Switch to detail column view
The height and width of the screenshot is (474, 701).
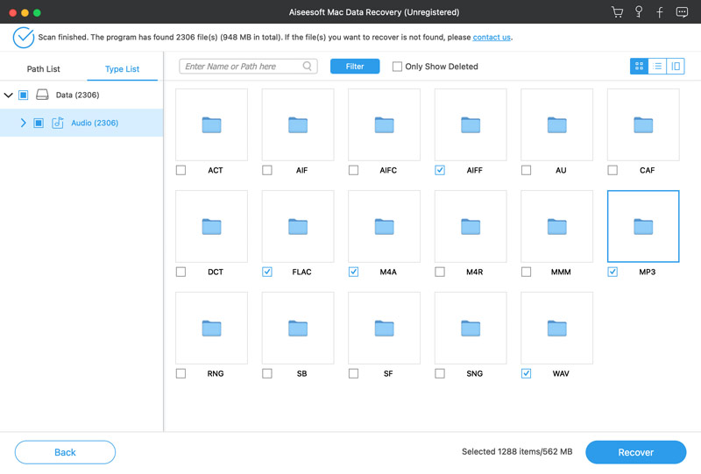pos(676,67)
